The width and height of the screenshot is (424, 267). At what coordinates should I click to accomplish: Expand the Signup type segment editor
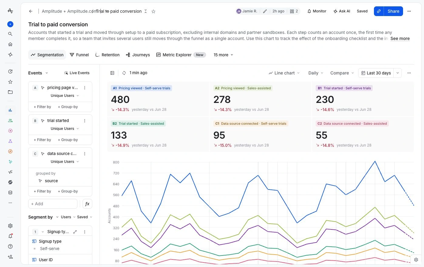(75, 232)
